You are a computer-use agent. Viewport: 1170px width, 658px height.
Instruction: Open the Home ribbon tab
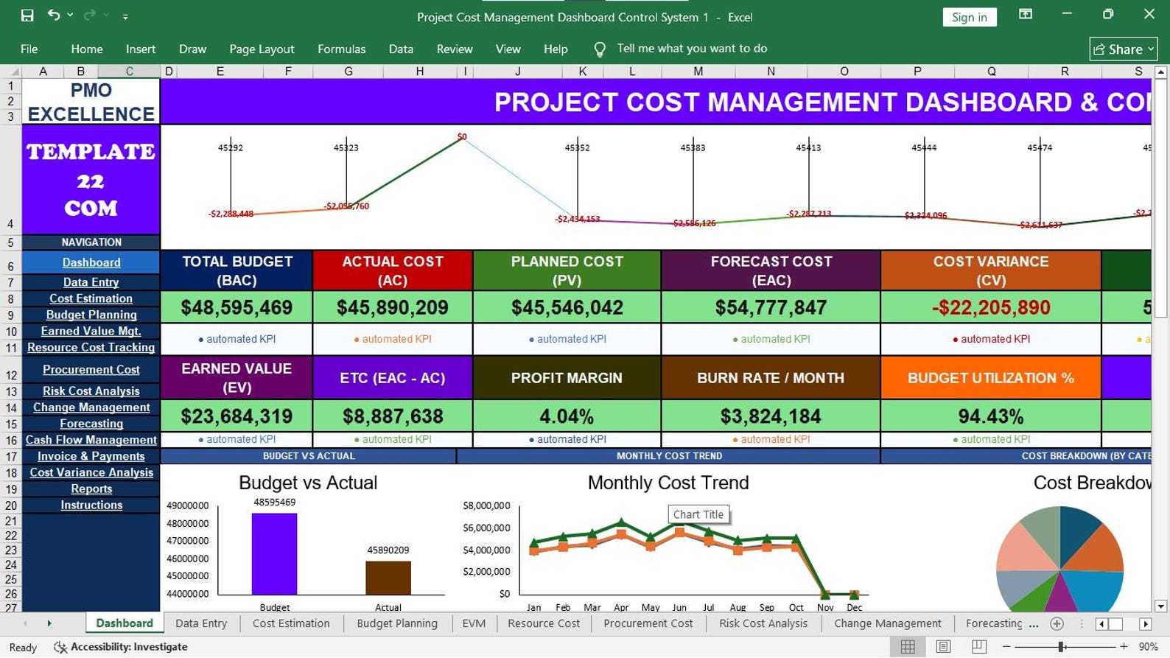tap(87, 49)
